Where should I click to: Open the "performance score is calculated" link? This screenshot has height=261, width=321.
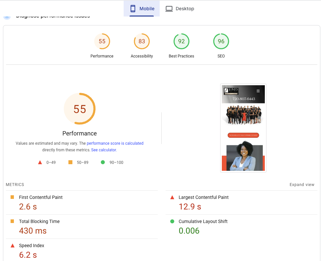click(115, 143)
